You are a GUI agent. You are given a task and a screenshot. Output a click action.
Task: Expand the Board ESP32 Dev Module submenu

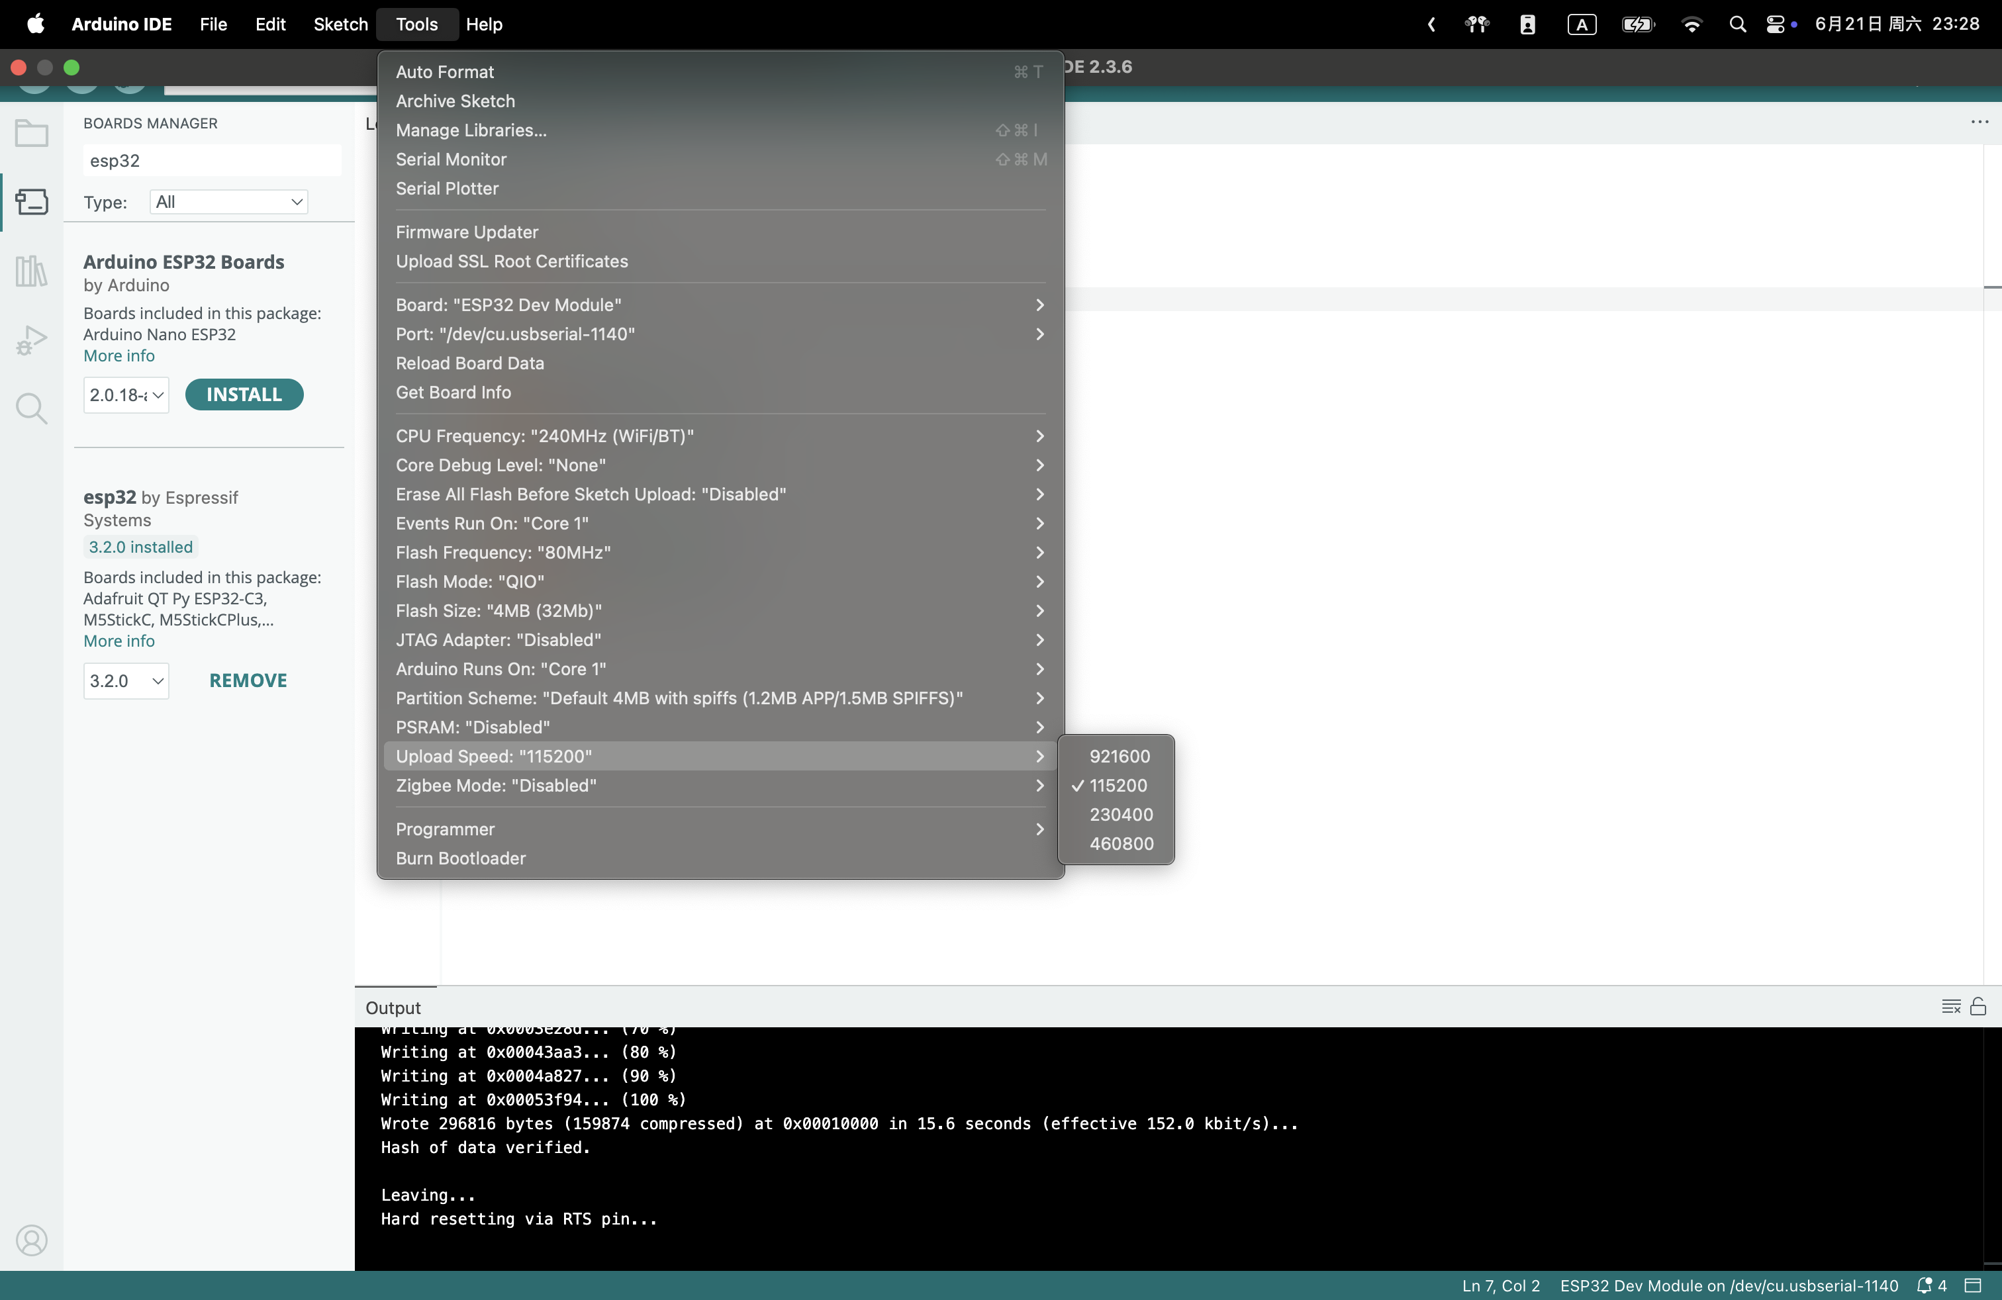[720, 304]
